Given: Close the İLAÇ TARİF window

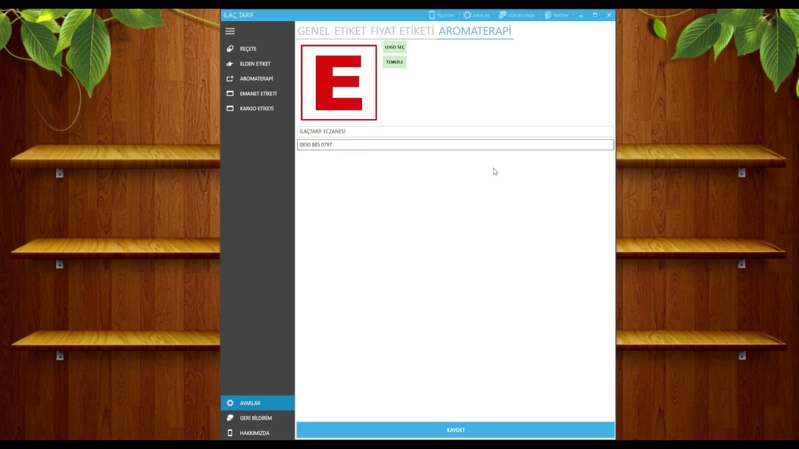Looking at the screenshot, I should [x=609, y=15].
